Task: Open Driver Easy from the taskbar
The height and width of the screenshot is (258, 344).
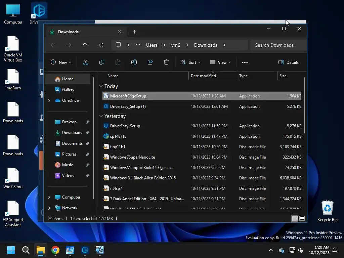Action: click(85, 250)
